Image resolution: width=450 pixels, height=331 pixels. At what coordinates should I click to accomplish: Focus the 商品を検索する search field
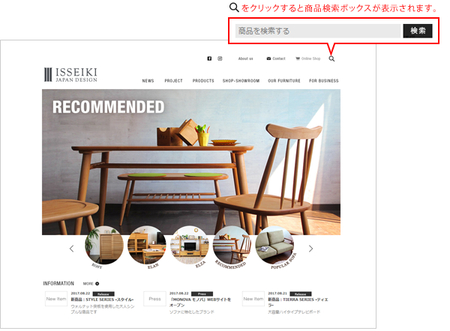tap(318, 31)
